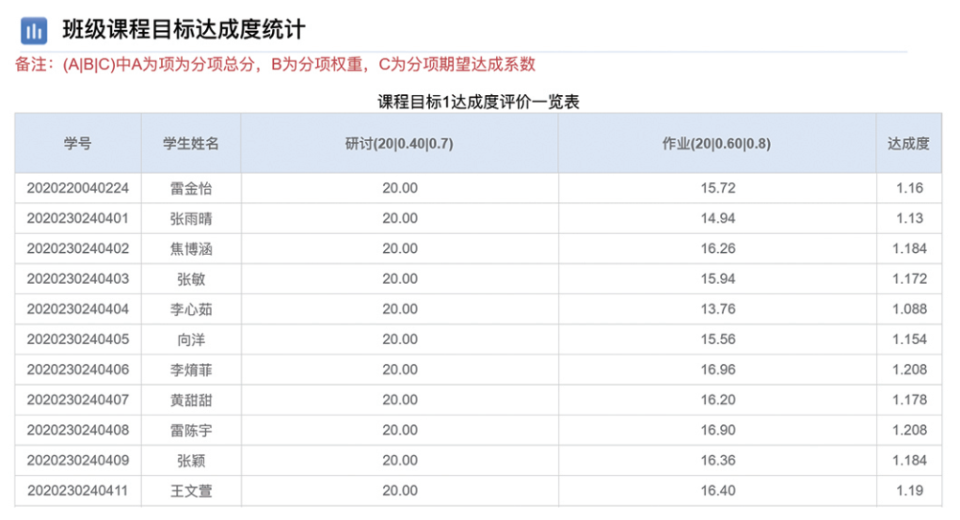
Task: Click 李心茹's 达成度 value 1.088
Action: 909,309
